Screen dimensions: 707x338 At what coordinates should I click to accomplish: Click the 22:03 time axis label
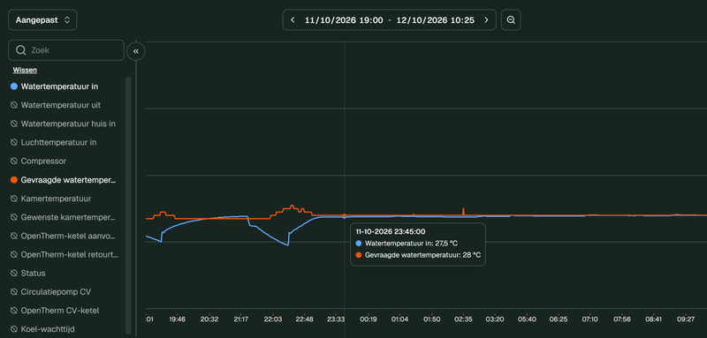click(x=273, y=319)
